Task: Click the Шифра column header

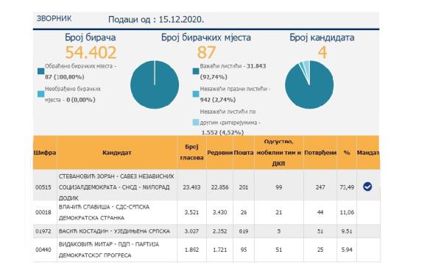Action: (x=45, y=153)
